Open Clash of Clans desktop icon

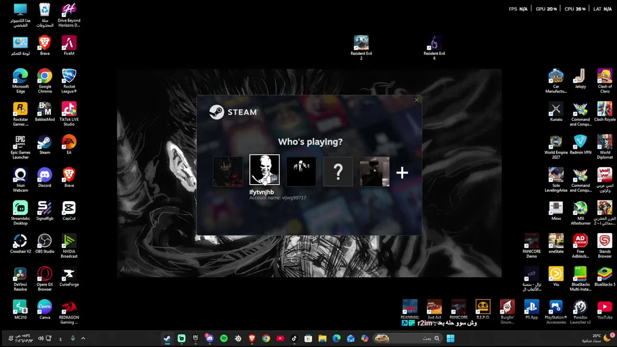pyautogui.click(x=604, y=80)
